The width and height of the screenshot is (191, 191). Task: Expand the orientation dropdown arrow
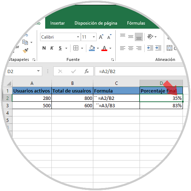[156, 37]
